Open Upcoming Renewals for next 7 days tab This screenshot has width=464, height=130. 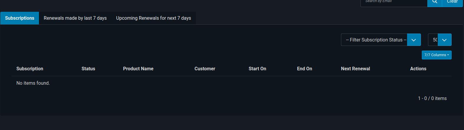(153, 18)
